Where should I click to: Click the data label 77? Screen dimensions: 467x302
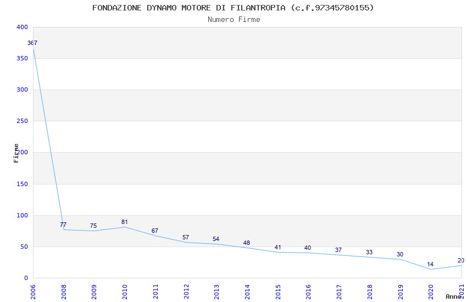click(63, 225)
